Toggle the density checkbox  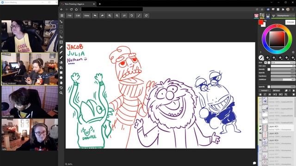269,70
